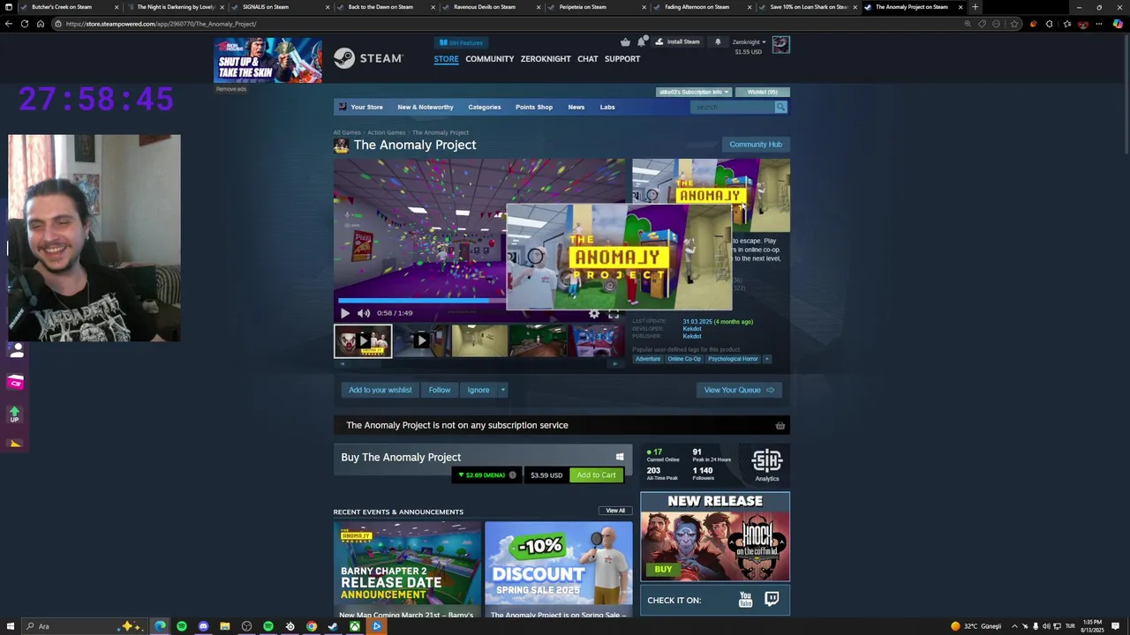Open SIH Analytics icon
The width and height of the screenshot is (1130, 635).
[766, 465]
